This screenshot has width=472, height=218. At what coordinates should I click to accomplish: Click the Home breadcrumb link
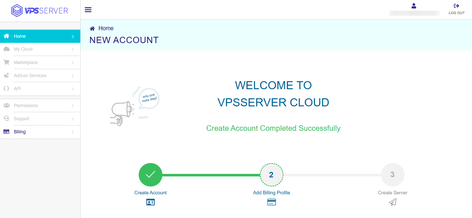pyautogui.click(x=106, y=28)
